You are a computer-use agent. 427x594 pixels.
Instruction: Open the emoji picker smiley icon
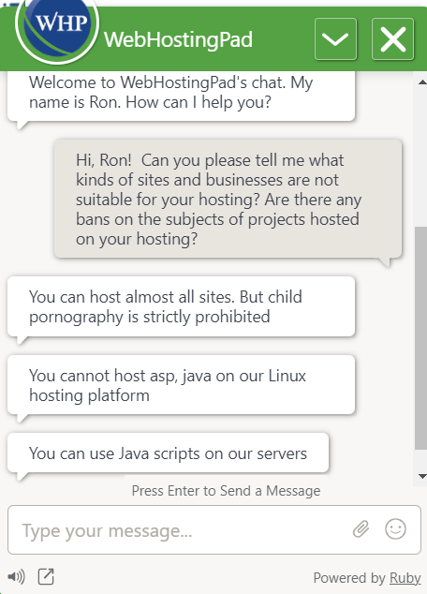coord(395,528)
